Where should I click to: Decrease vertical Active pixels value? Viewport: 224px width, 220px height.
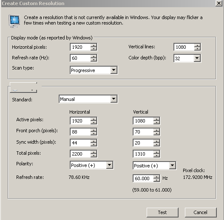click(156, 123)
